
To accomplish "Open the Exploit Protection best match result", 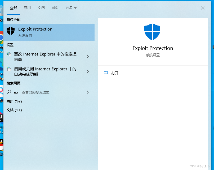I will tap(49, 32).
